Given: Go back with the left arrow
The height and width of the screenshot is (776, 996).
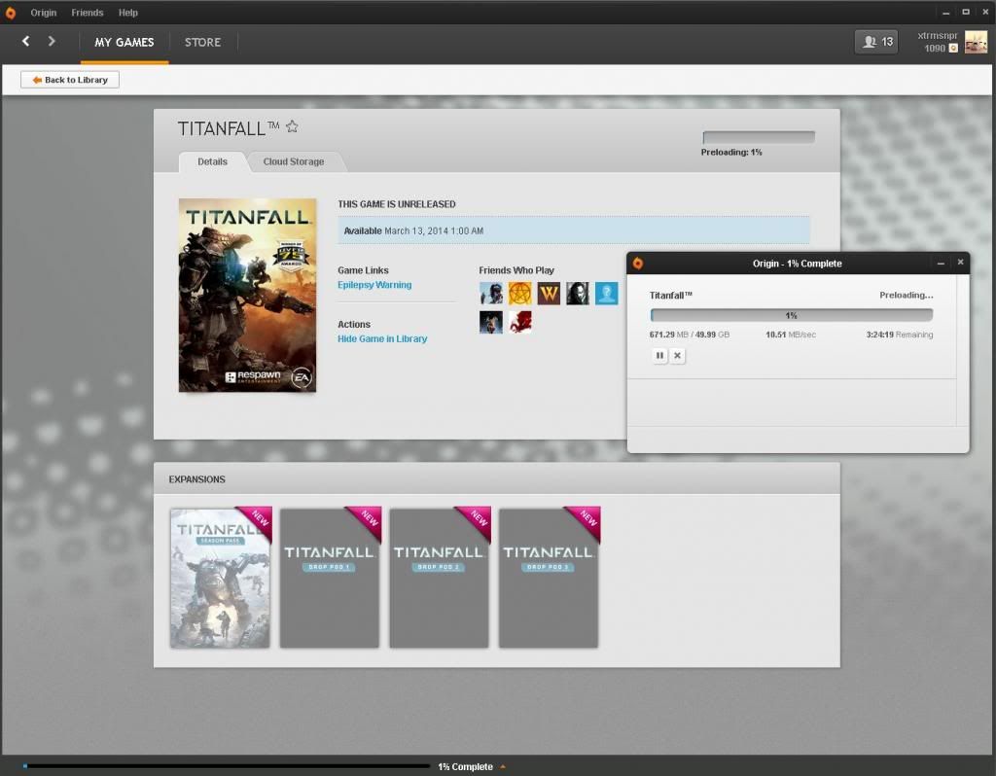Looking at the screenshot, I should coord(26,41).
